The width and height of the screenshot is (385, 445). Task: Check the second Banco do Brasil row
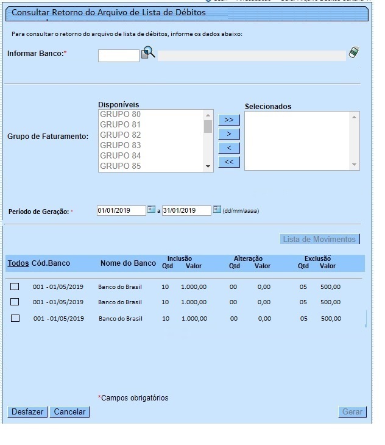15,302
